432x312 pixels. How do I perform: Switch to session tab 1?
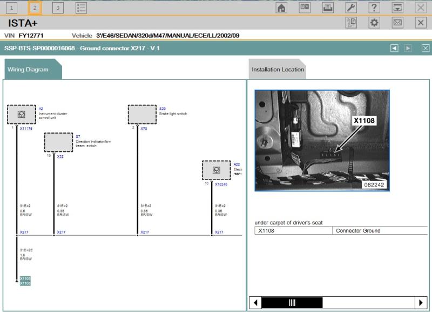11,8
